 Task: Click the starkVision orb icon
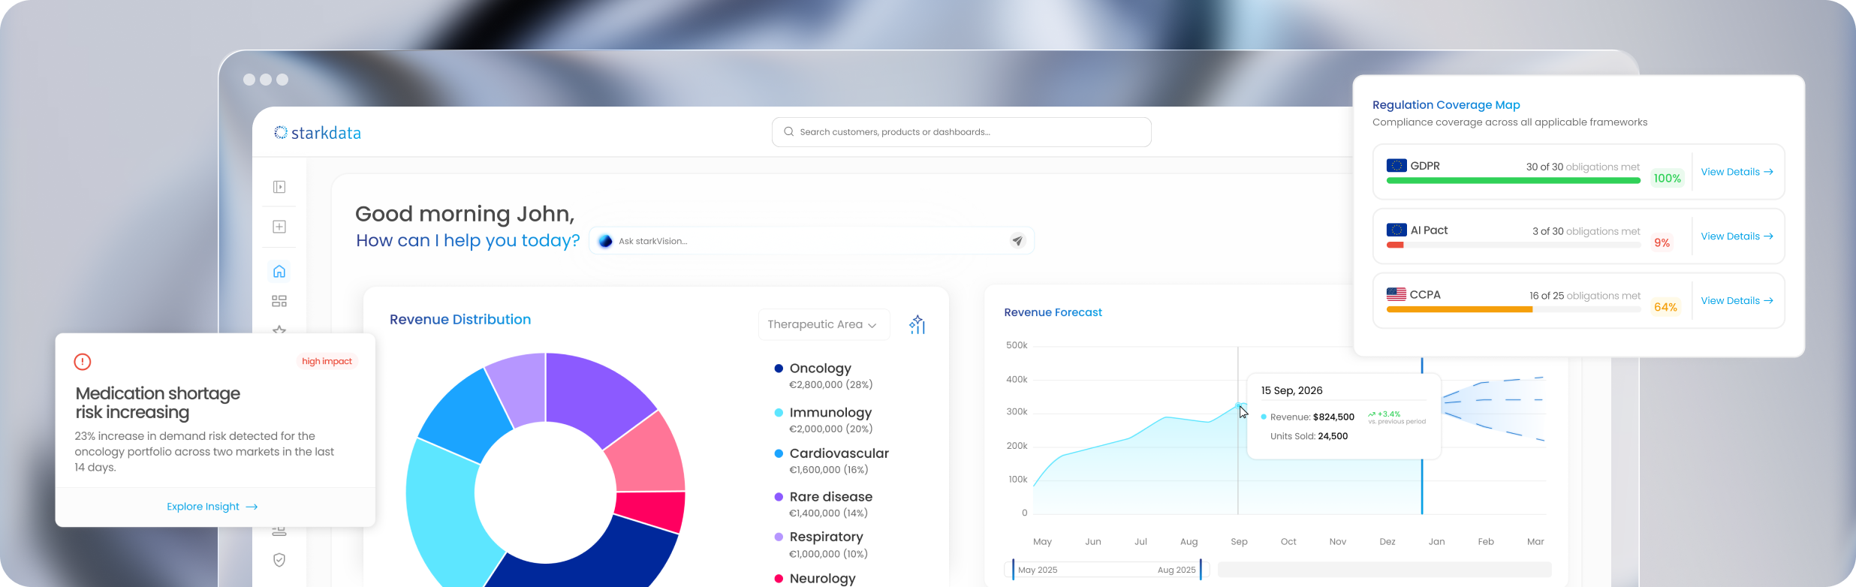(x=605, y=241)
